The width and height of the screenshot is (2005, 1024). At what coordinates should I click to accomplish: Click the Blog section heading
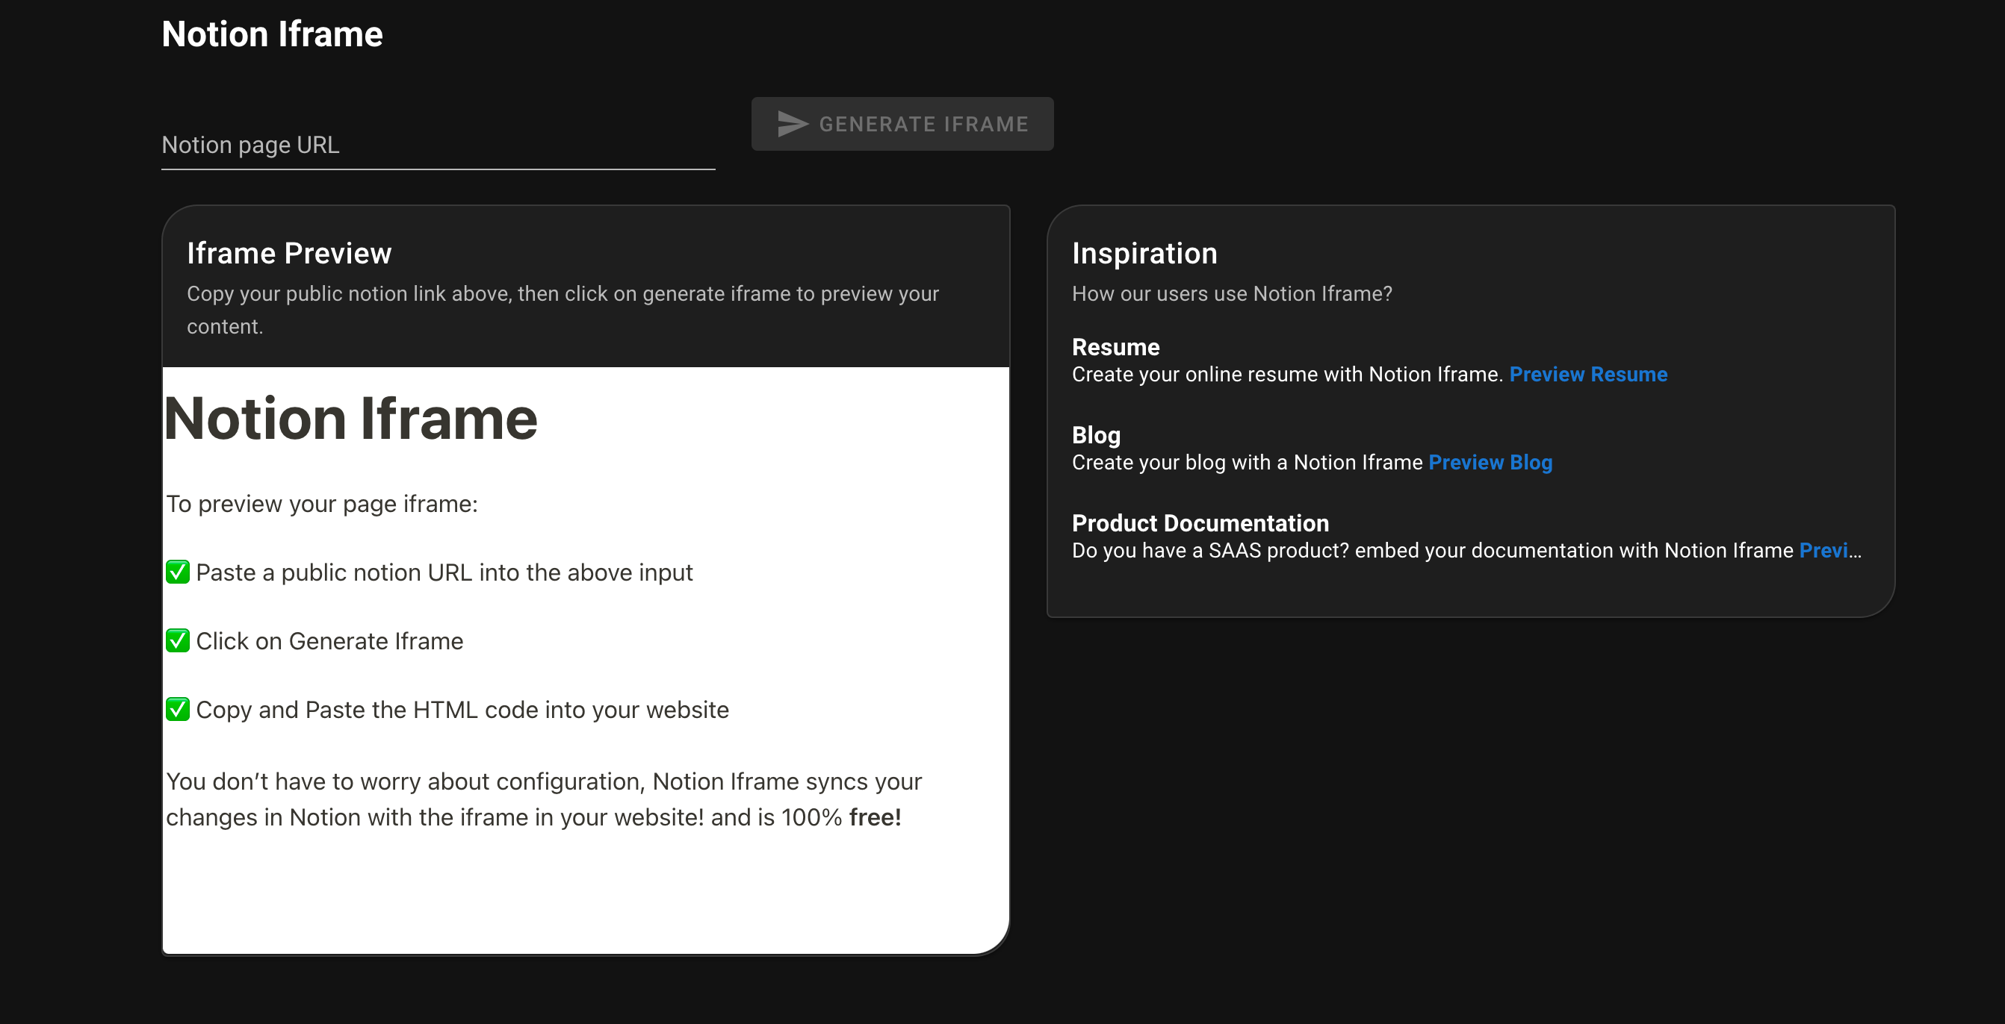[1095, 434]
